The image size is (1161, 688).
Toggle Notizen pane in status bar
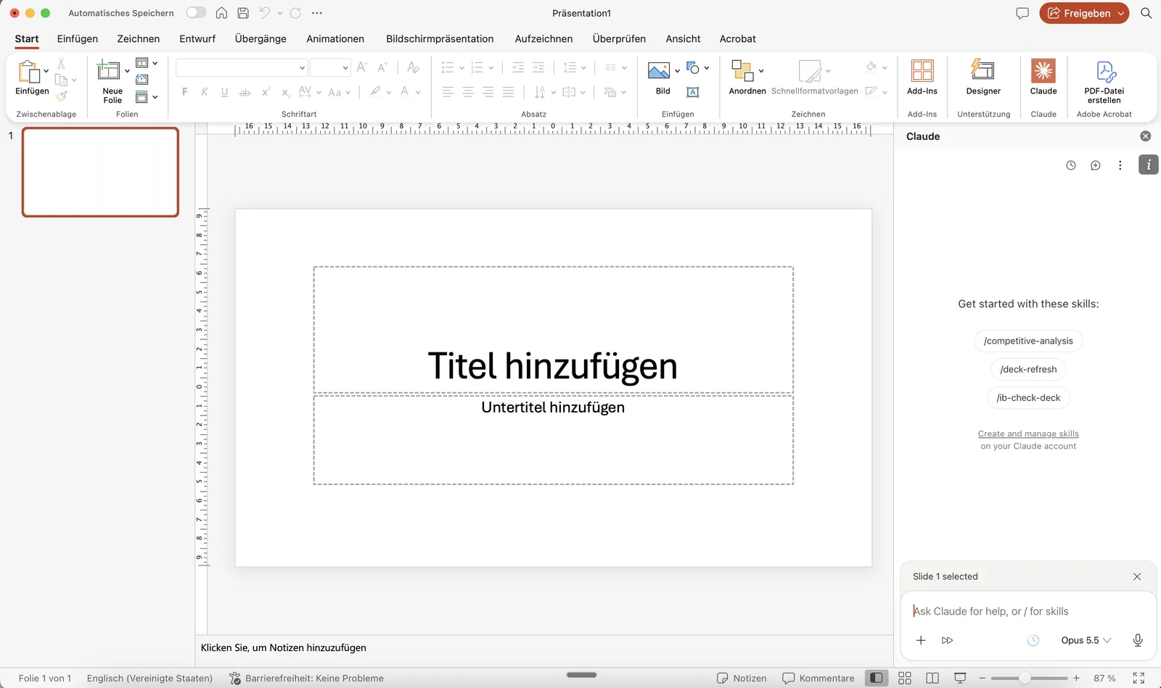[742, 678]
